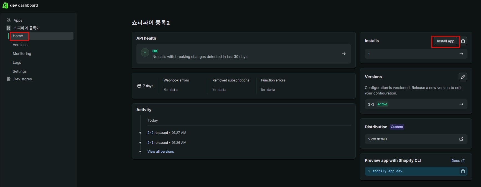The image size is (481, 187).
Task: Copy install link with clipboard icon
Action: pos(463,41)
